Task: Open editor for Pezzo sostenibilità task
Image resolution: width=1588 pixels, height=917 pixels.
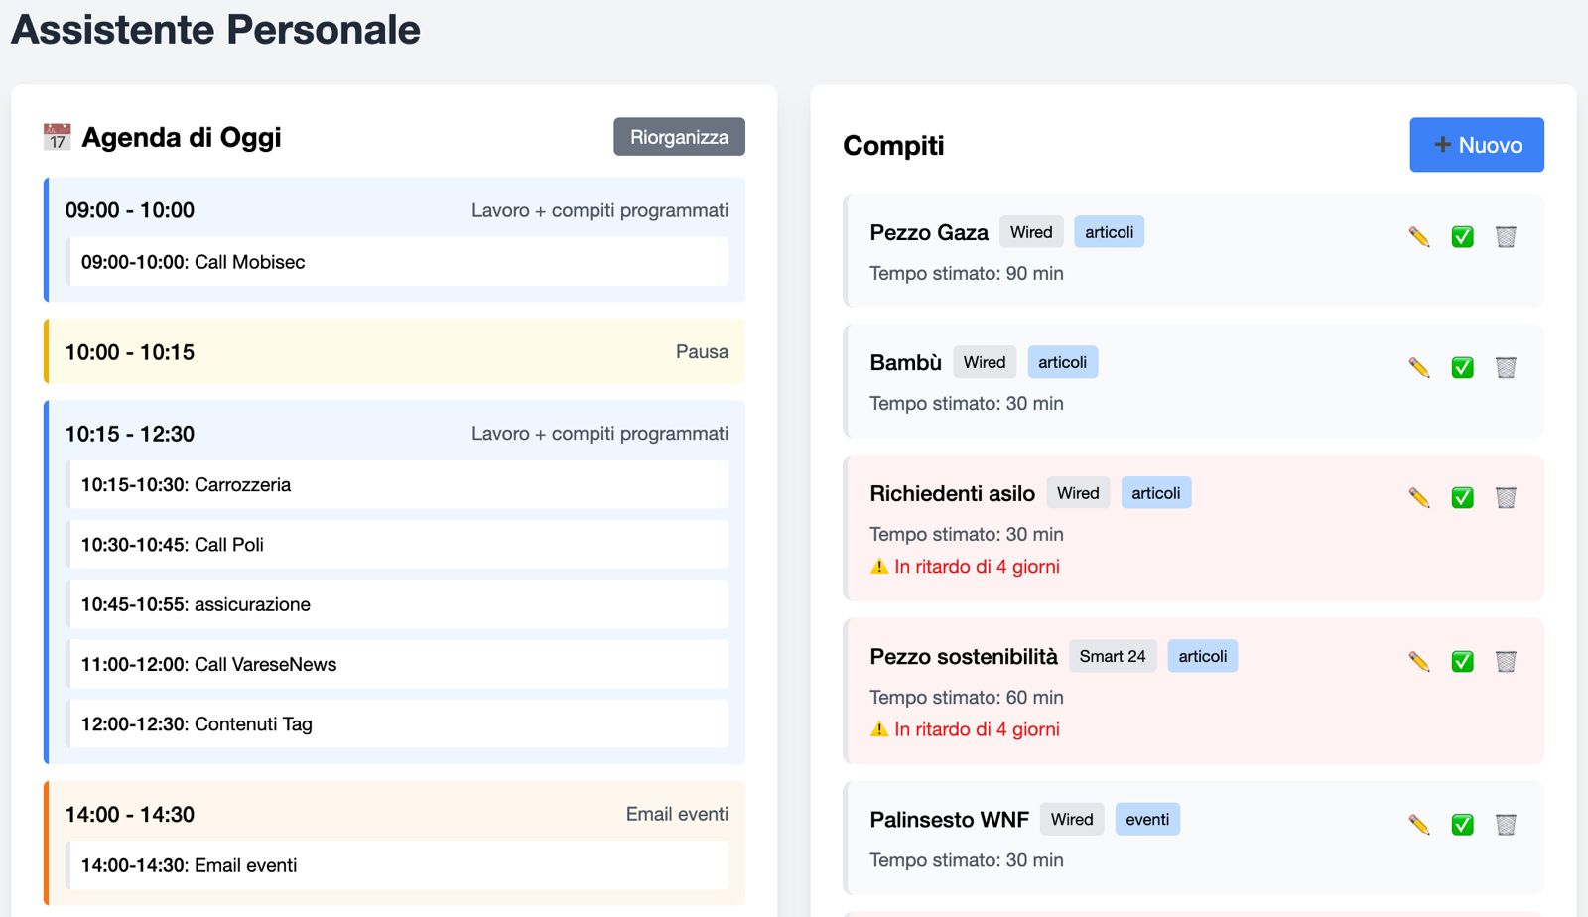Action: [1419, 662]
